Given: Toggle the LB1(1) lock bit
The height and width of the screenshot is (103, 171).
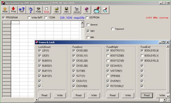Looking at the screenshot, I should 40,50.
